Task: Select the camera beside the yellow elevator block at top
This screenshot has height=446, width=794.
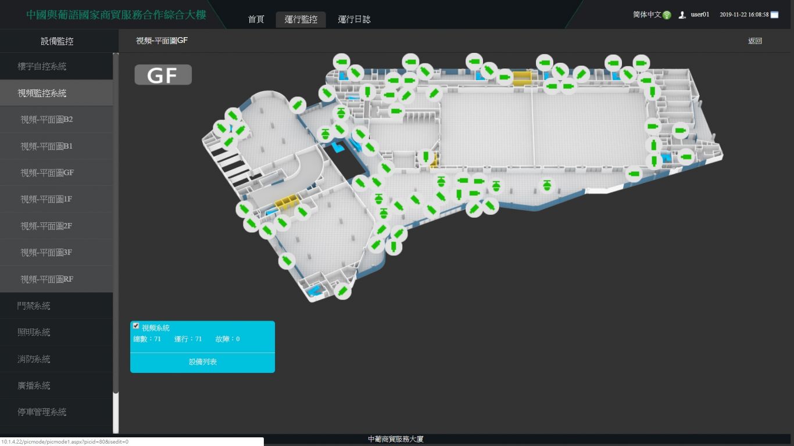Action: coord(504,77)
